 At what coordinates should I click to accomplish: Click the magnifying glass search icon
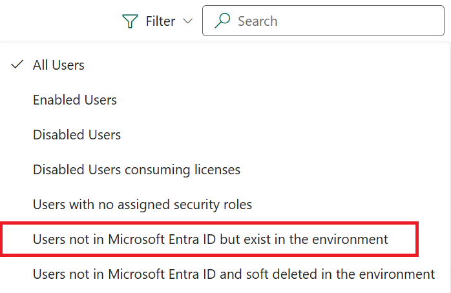223,21
